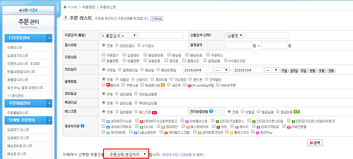Click the red ES escrow badge

155,112
